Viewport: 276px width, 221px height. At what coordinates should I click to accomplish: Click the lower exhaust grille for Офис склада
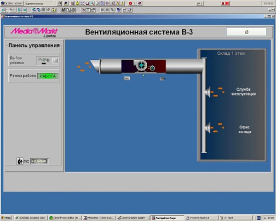(208, 128)
